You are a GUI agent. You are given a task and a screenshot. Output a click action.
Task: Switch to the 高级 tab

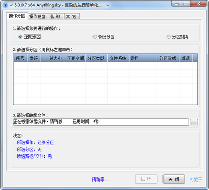click(x=55, y=16)
